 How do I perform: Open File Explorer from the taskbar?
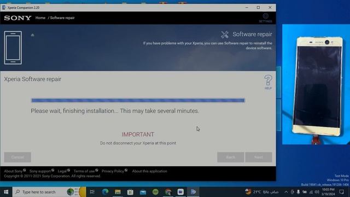point(118,192)
